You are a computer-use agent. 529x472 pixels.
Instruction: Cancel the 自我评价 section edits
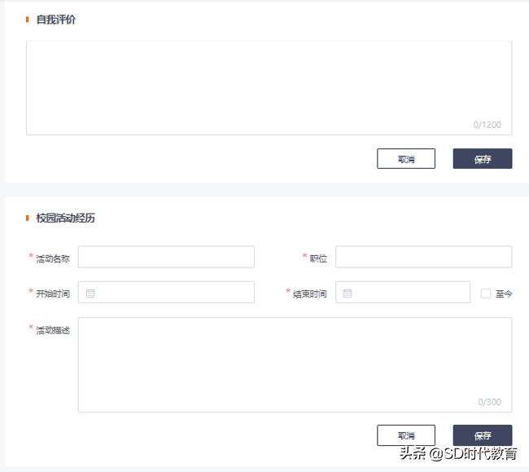click(406, 159)
